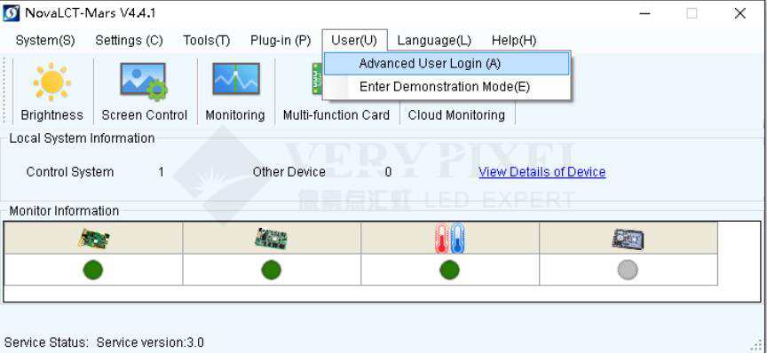Close the NovaLCT-Mars window
This screenshot has width=767, height=353.
click(x=740, y=13)
